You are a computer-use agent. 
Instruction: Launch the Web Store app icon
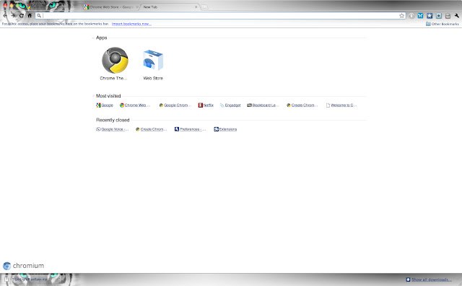(x=153, y=60)
